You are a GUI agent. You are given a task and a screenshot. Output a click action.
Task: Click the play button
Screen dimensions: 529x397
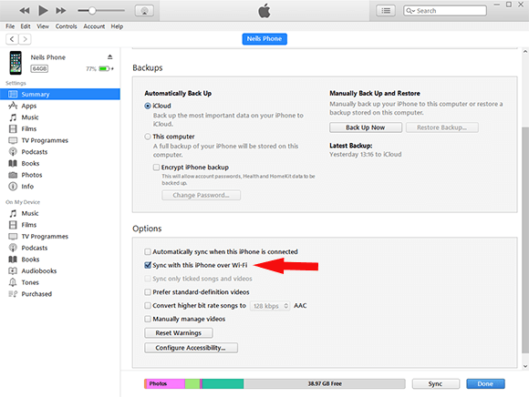tap(43, 11)
